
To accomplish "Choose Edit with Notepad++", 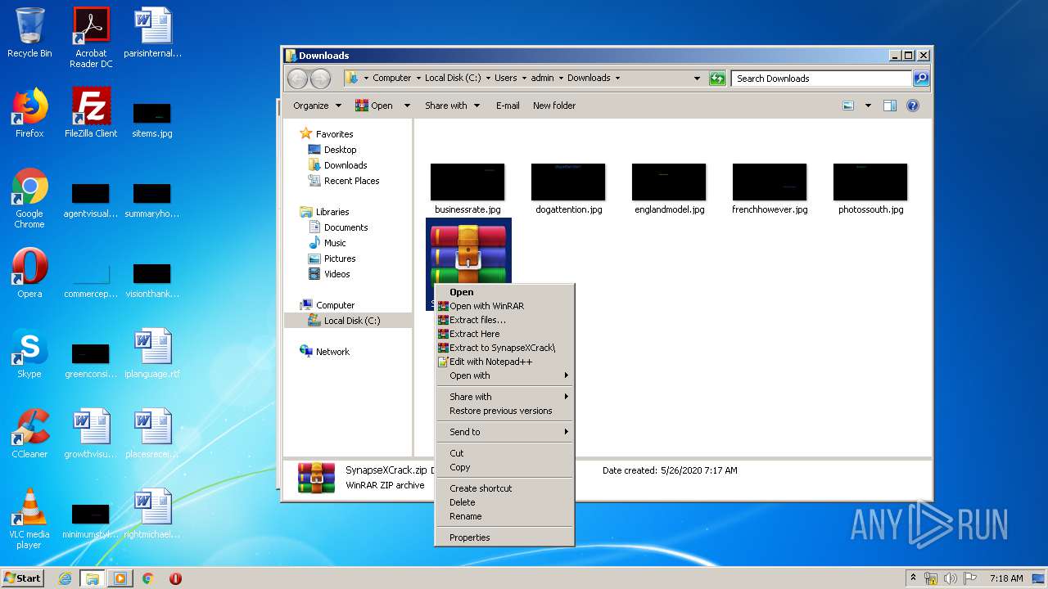I will [504, 362].
